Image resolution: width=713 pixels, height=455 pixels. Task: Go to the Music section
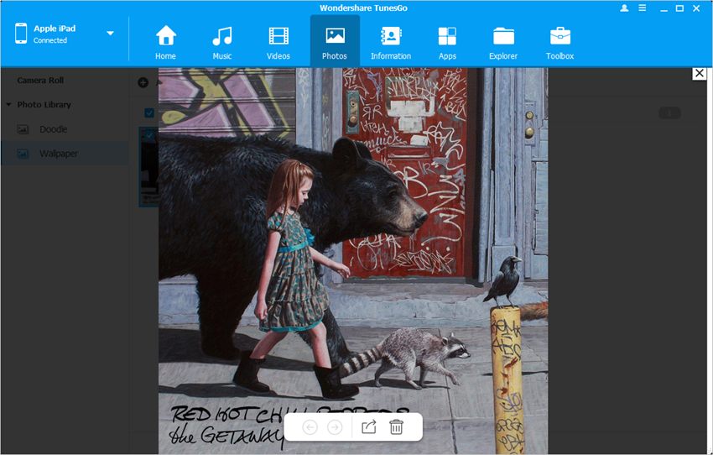coord(221,42)
